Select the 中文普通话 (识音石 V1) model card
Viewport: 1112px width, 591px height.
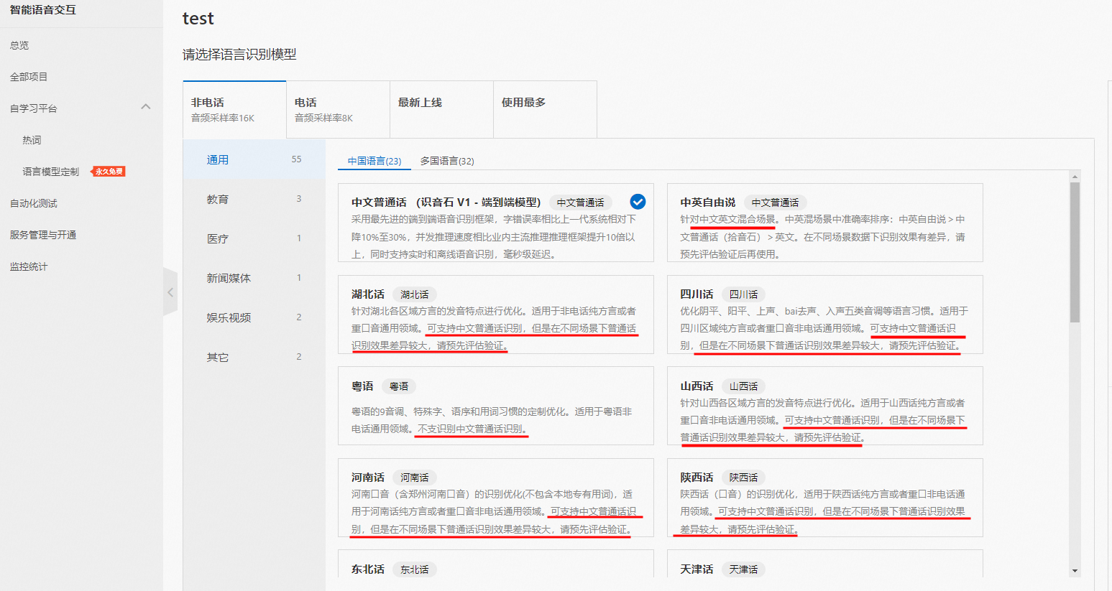pos(496,223)
